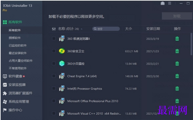Click the 360 极速浏览器X installer icon
The image size is (193, 120).
[x=62, y=39]
